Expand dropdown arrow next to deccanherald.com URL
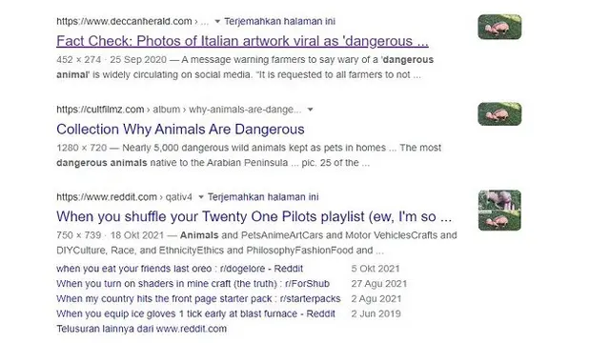This screenshot has width=610, height=343. click(x=217, y=21)
